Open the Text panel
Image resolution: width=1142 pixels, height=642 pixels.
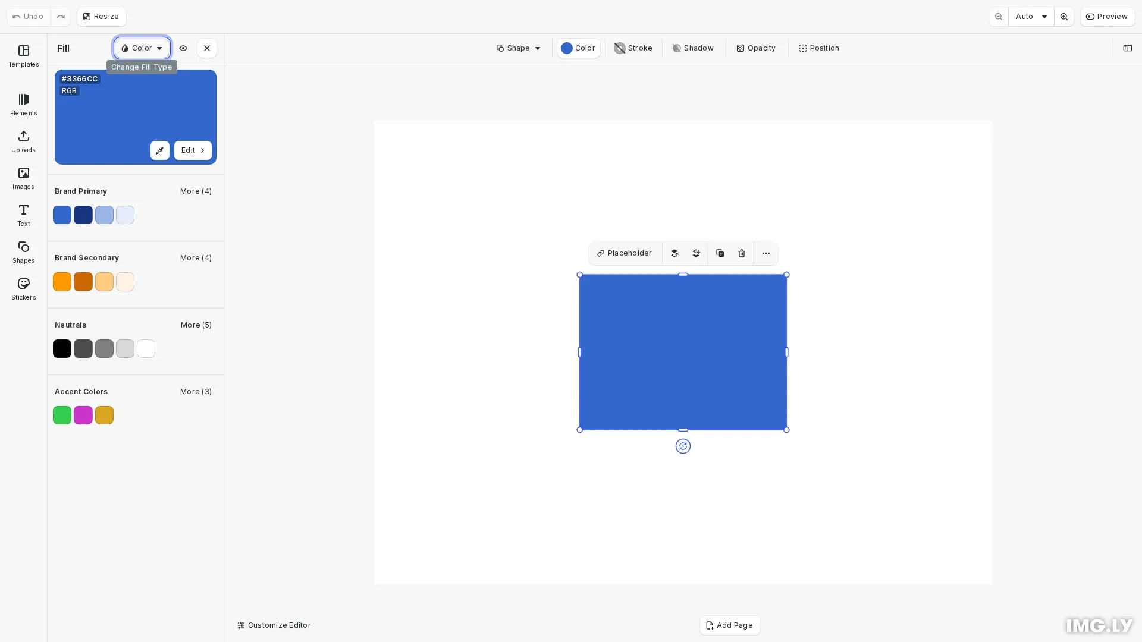pyautogui.click(x=23, y=215)
